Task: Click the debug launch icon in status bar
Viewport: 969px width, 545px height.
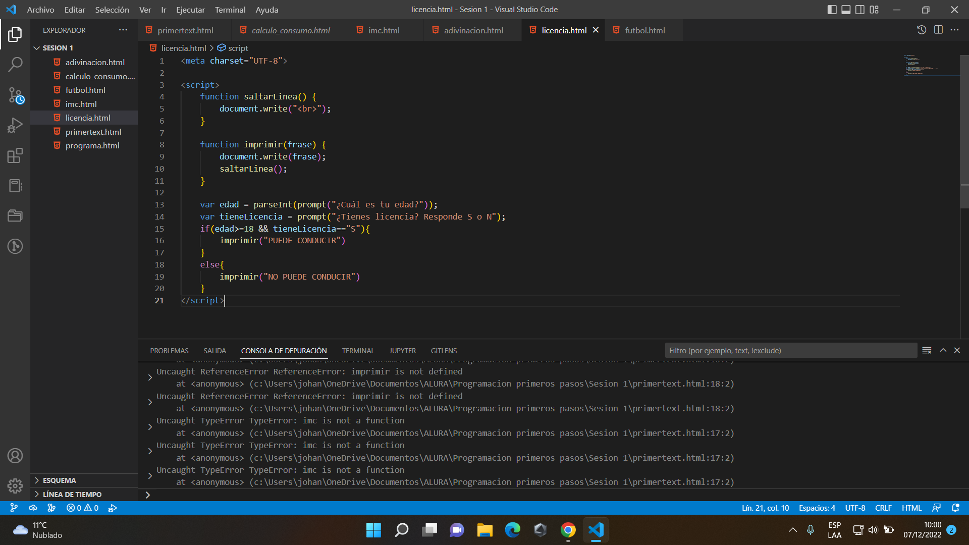Action: pyautogui.click(x=113, y=508)
